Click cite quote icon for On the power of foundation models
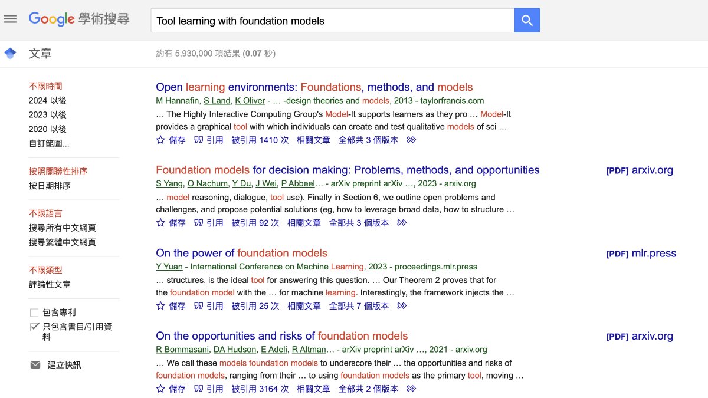 [x=199, y=306]
